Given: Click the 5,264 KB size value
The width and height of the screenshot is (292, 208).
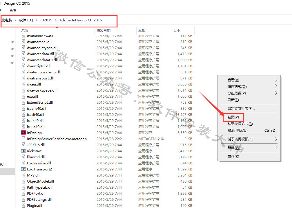Looking at the screenshot, I should tap(185, 175).
